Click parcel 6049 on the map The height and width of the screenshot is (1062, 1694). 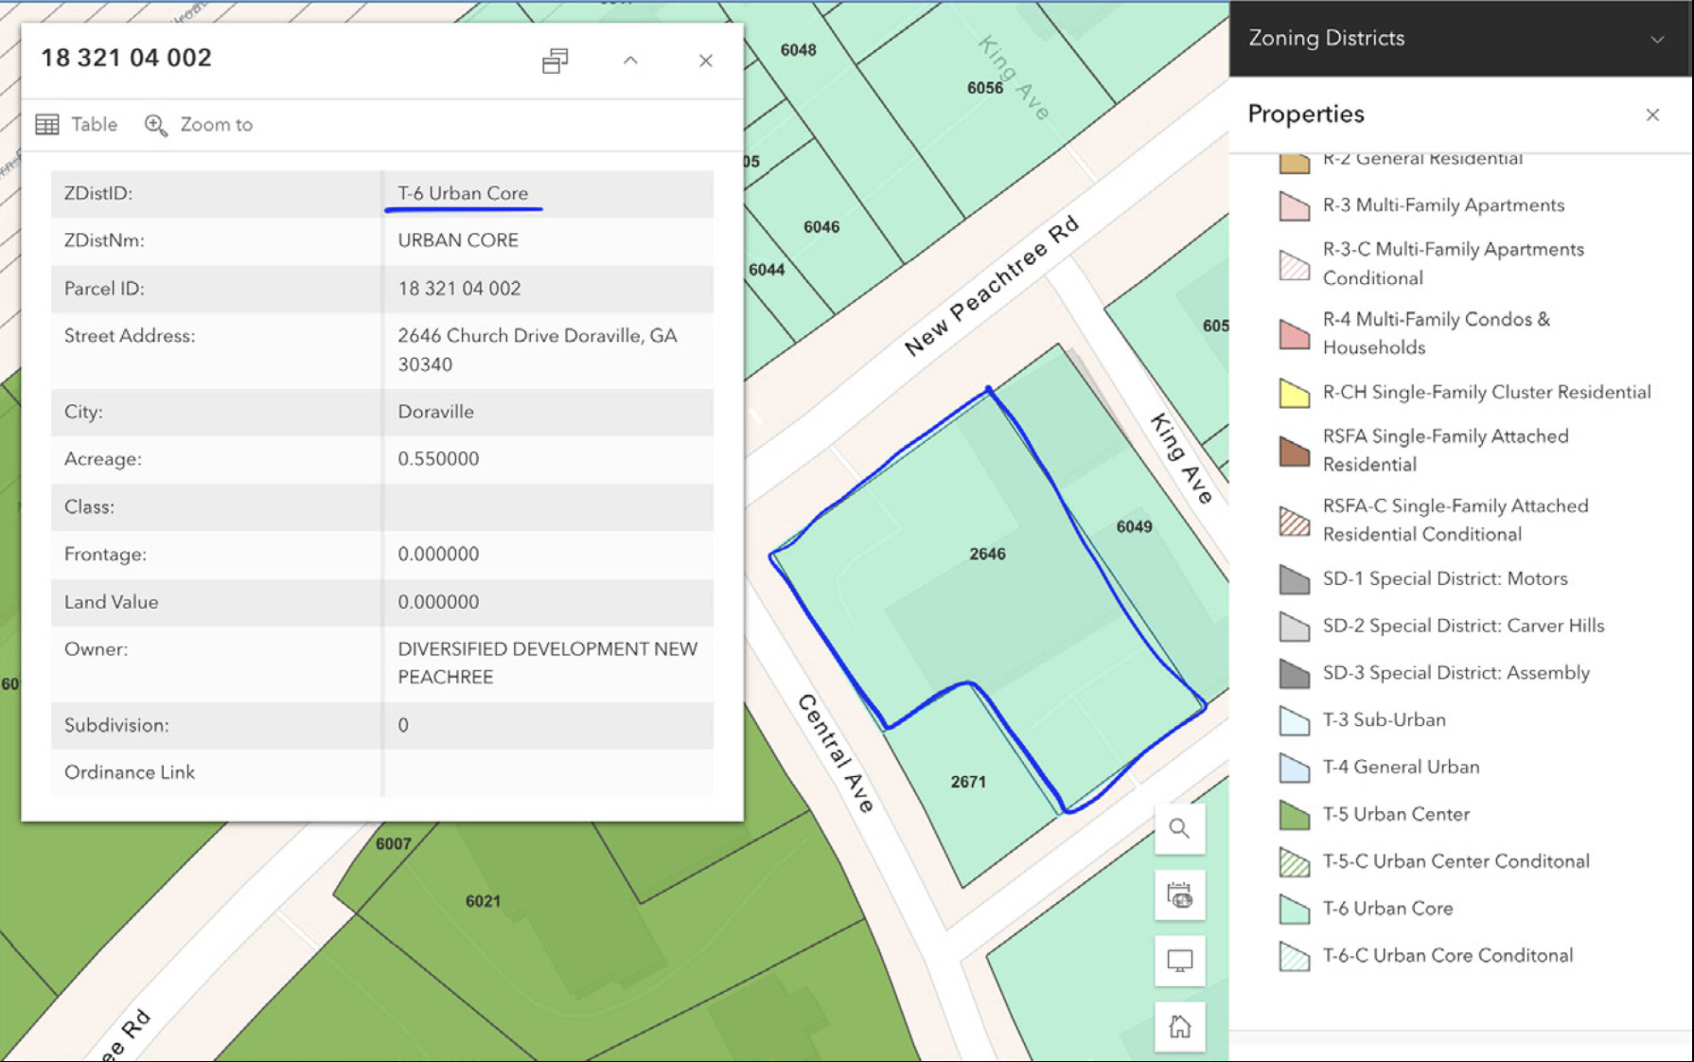coord(1134,526)
